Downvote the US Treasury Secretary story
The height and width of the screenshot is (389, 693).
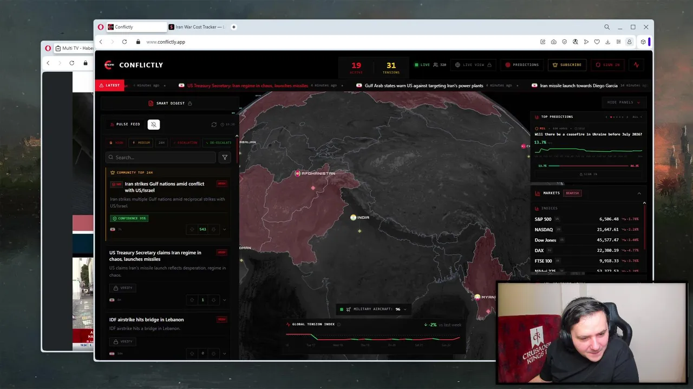pos(213,300)
